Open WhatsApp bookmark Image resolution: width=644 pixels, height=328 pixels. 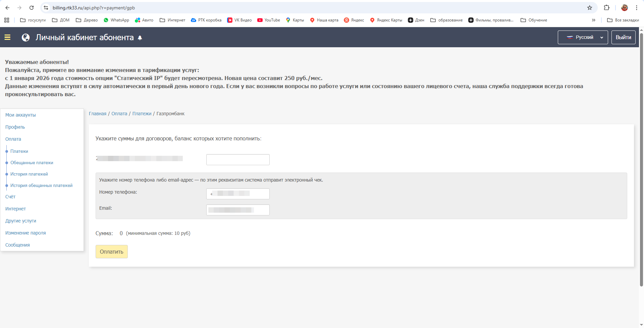coord(116,20)
